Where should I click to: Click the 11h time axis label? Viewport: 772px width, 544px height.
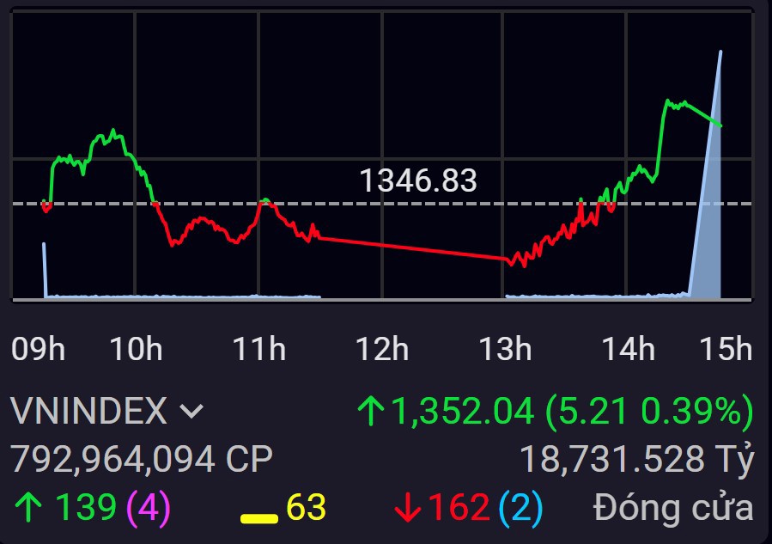click(x=259, y=349)
